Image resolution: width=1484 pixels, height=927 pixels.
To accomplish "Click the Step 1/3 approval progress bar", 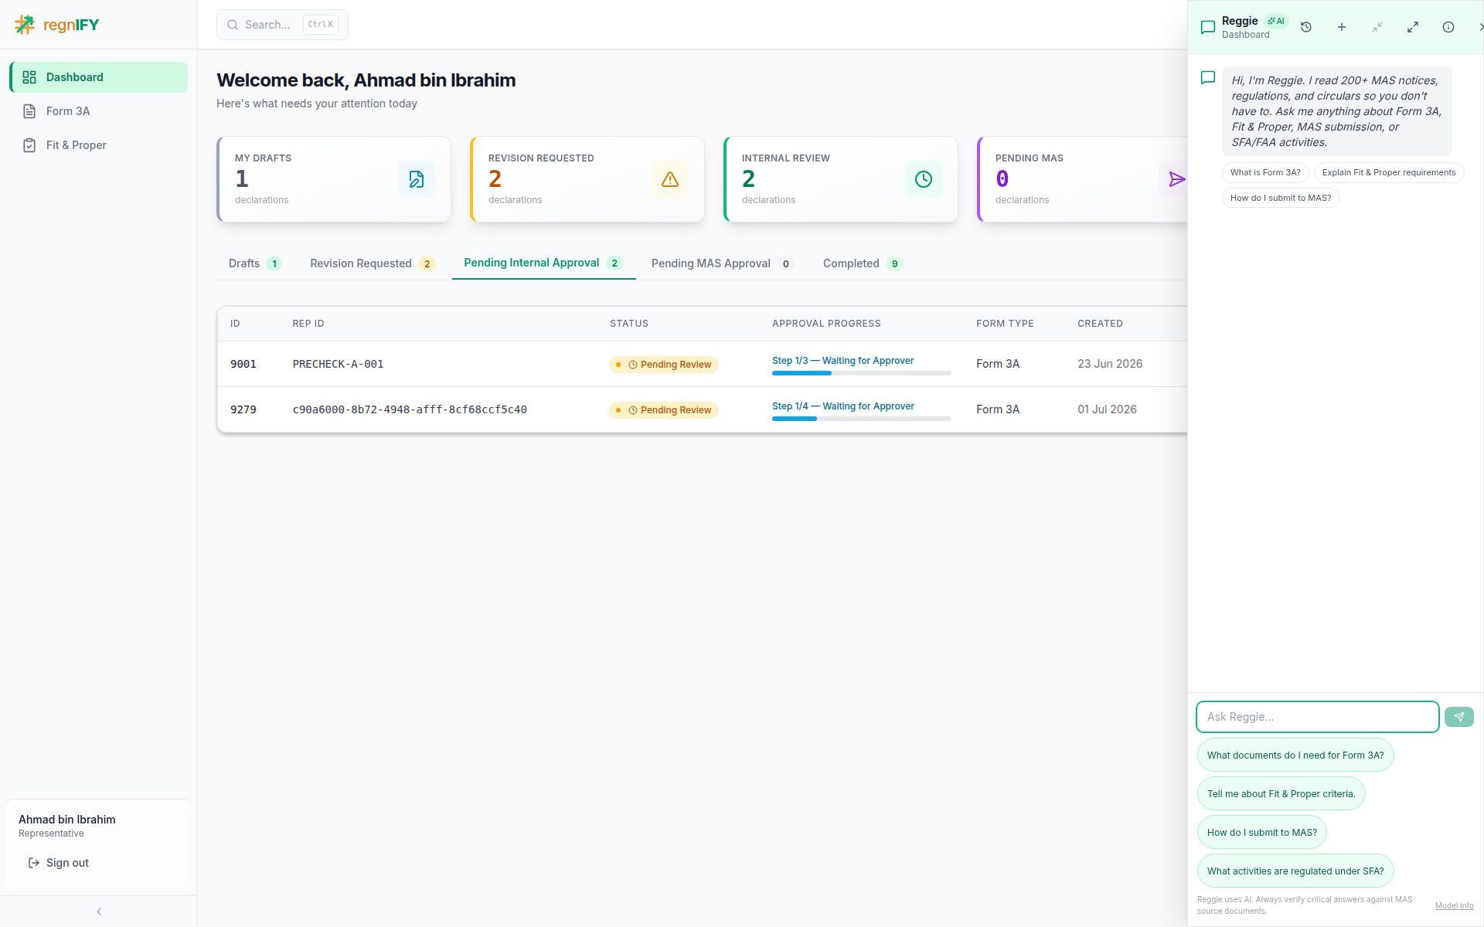I will click(862, 373).
